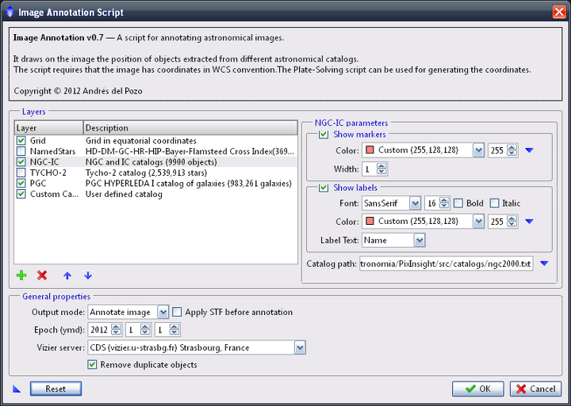Toggle the Custom Catalog layer checkbox
Image resolution: width=571 pixels, height=406 pixels.
[21, 194]
